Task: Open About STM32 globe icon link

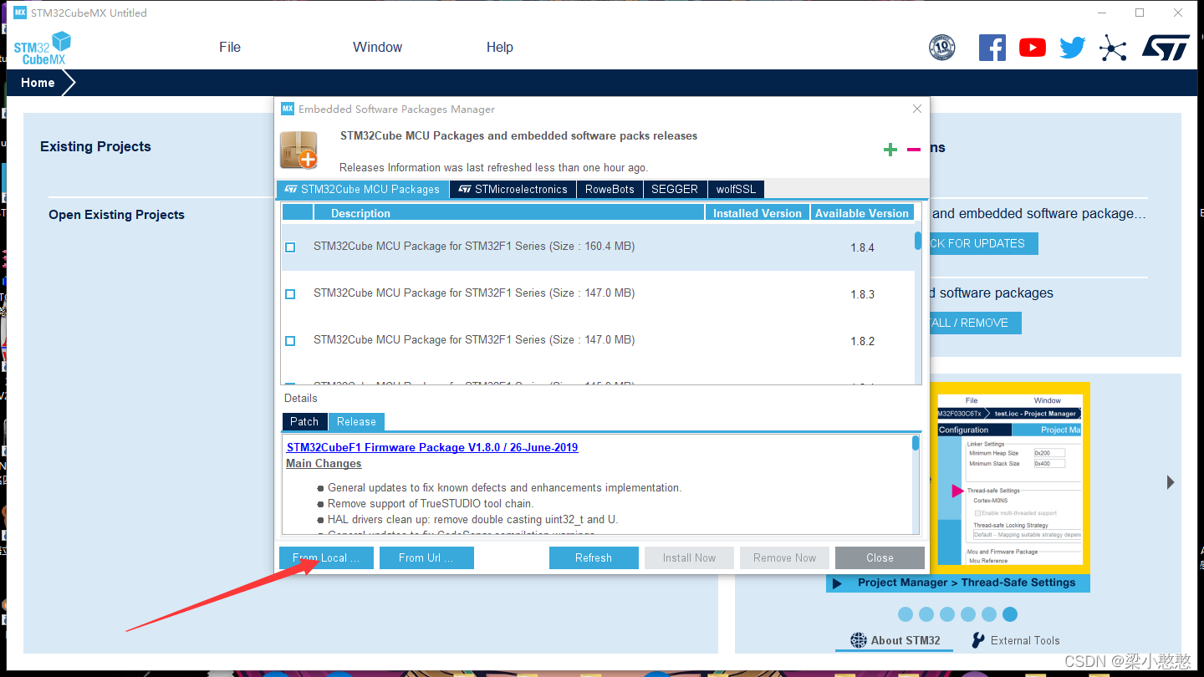Action: click(859, 640)
